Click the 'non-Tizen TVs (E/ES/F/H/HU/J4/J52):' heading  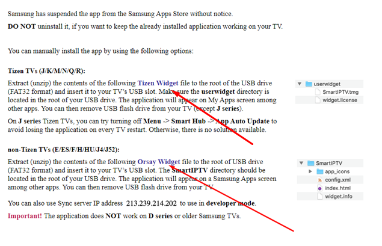64,150
